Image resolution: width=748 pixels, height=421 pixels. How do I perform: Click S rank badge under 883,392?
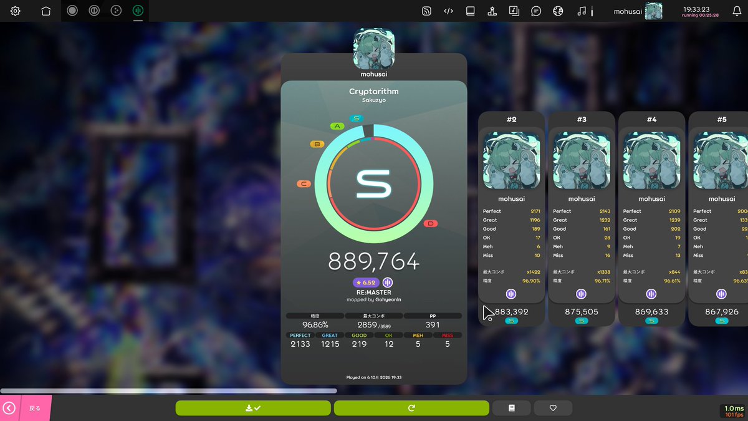[x=511, y=321]
